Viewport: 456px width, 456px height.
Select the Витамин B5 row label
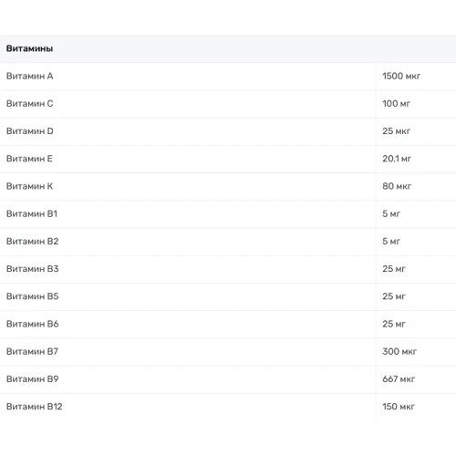pos(32,296)
